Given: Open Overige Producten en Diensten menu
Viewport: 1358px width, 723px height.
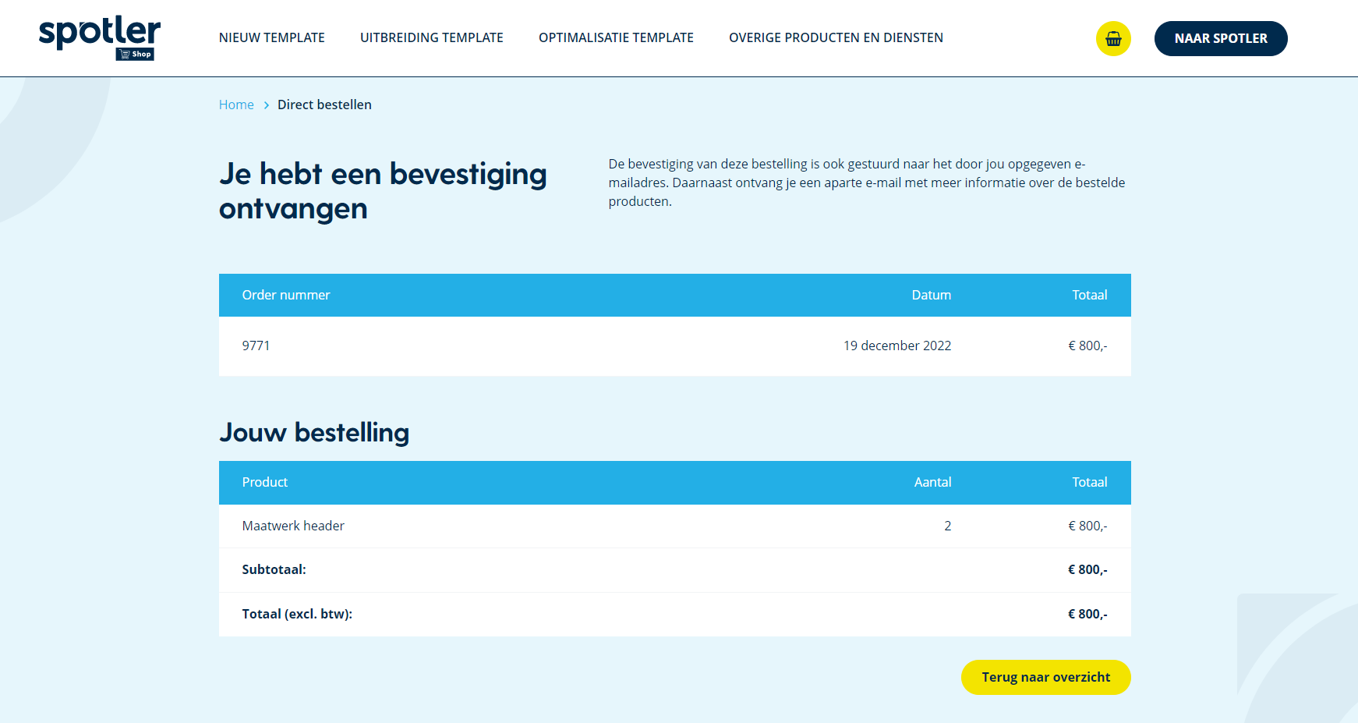Looking at the screenshot, I should (x=836, y=37).
